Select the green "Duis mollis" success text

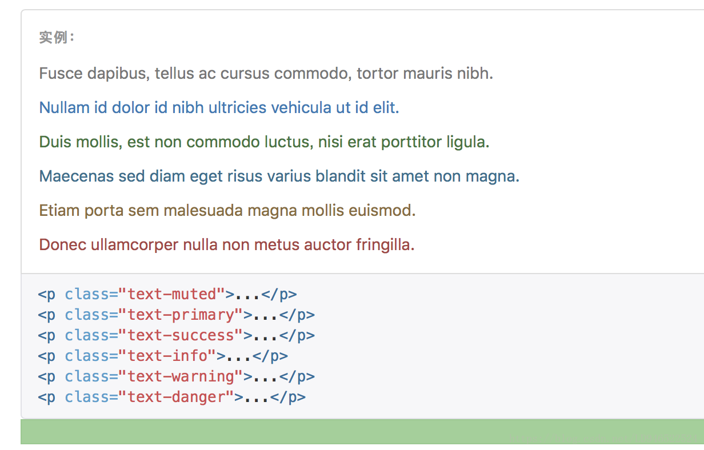[x=264, y=142]
